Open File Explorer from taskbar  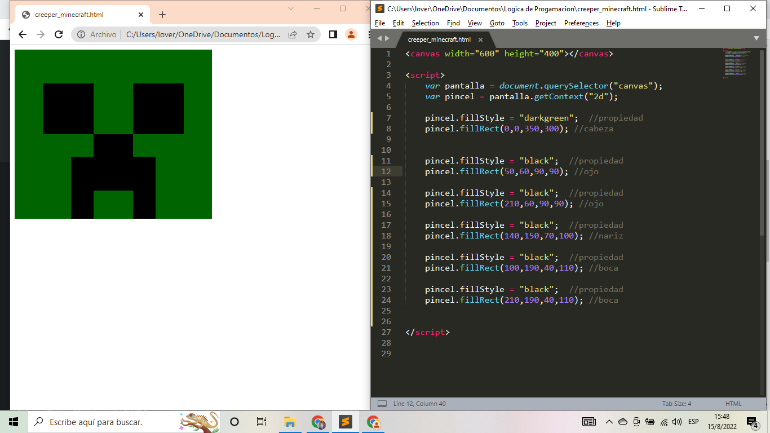click(290, 422)
